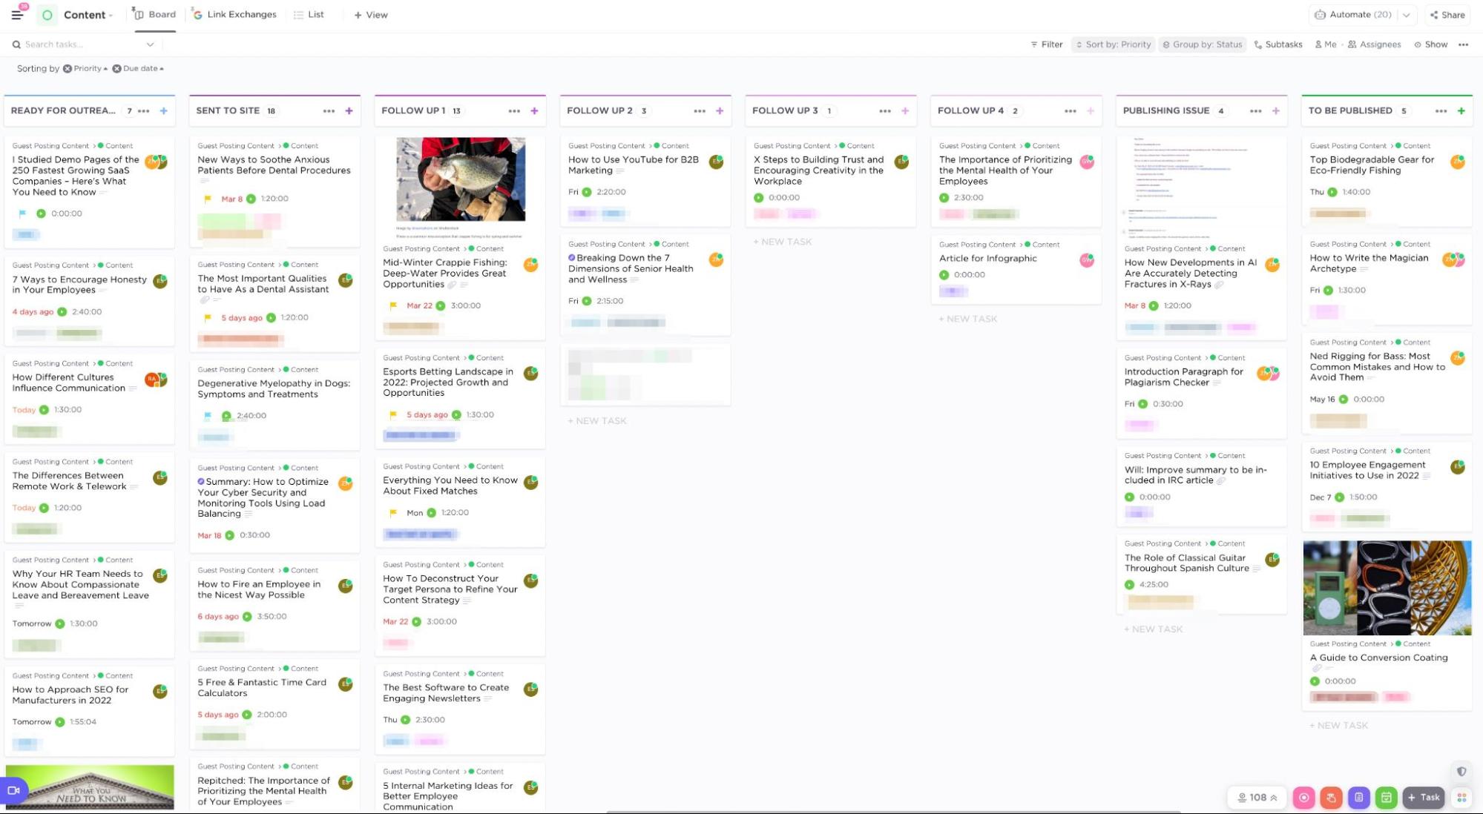Viewport: 1483px width, 814px height.
Task: Switch to the List view tab
Action: pos(309,15)
